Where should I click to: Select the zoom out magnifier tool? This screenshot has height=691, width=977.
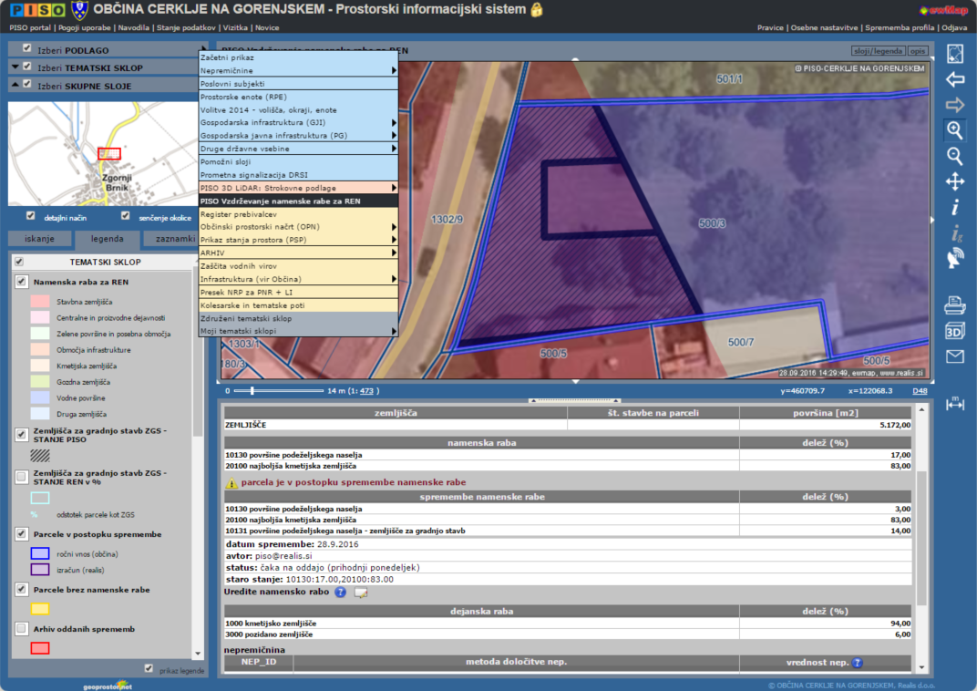pyautogui.click(x=954, y=156)
